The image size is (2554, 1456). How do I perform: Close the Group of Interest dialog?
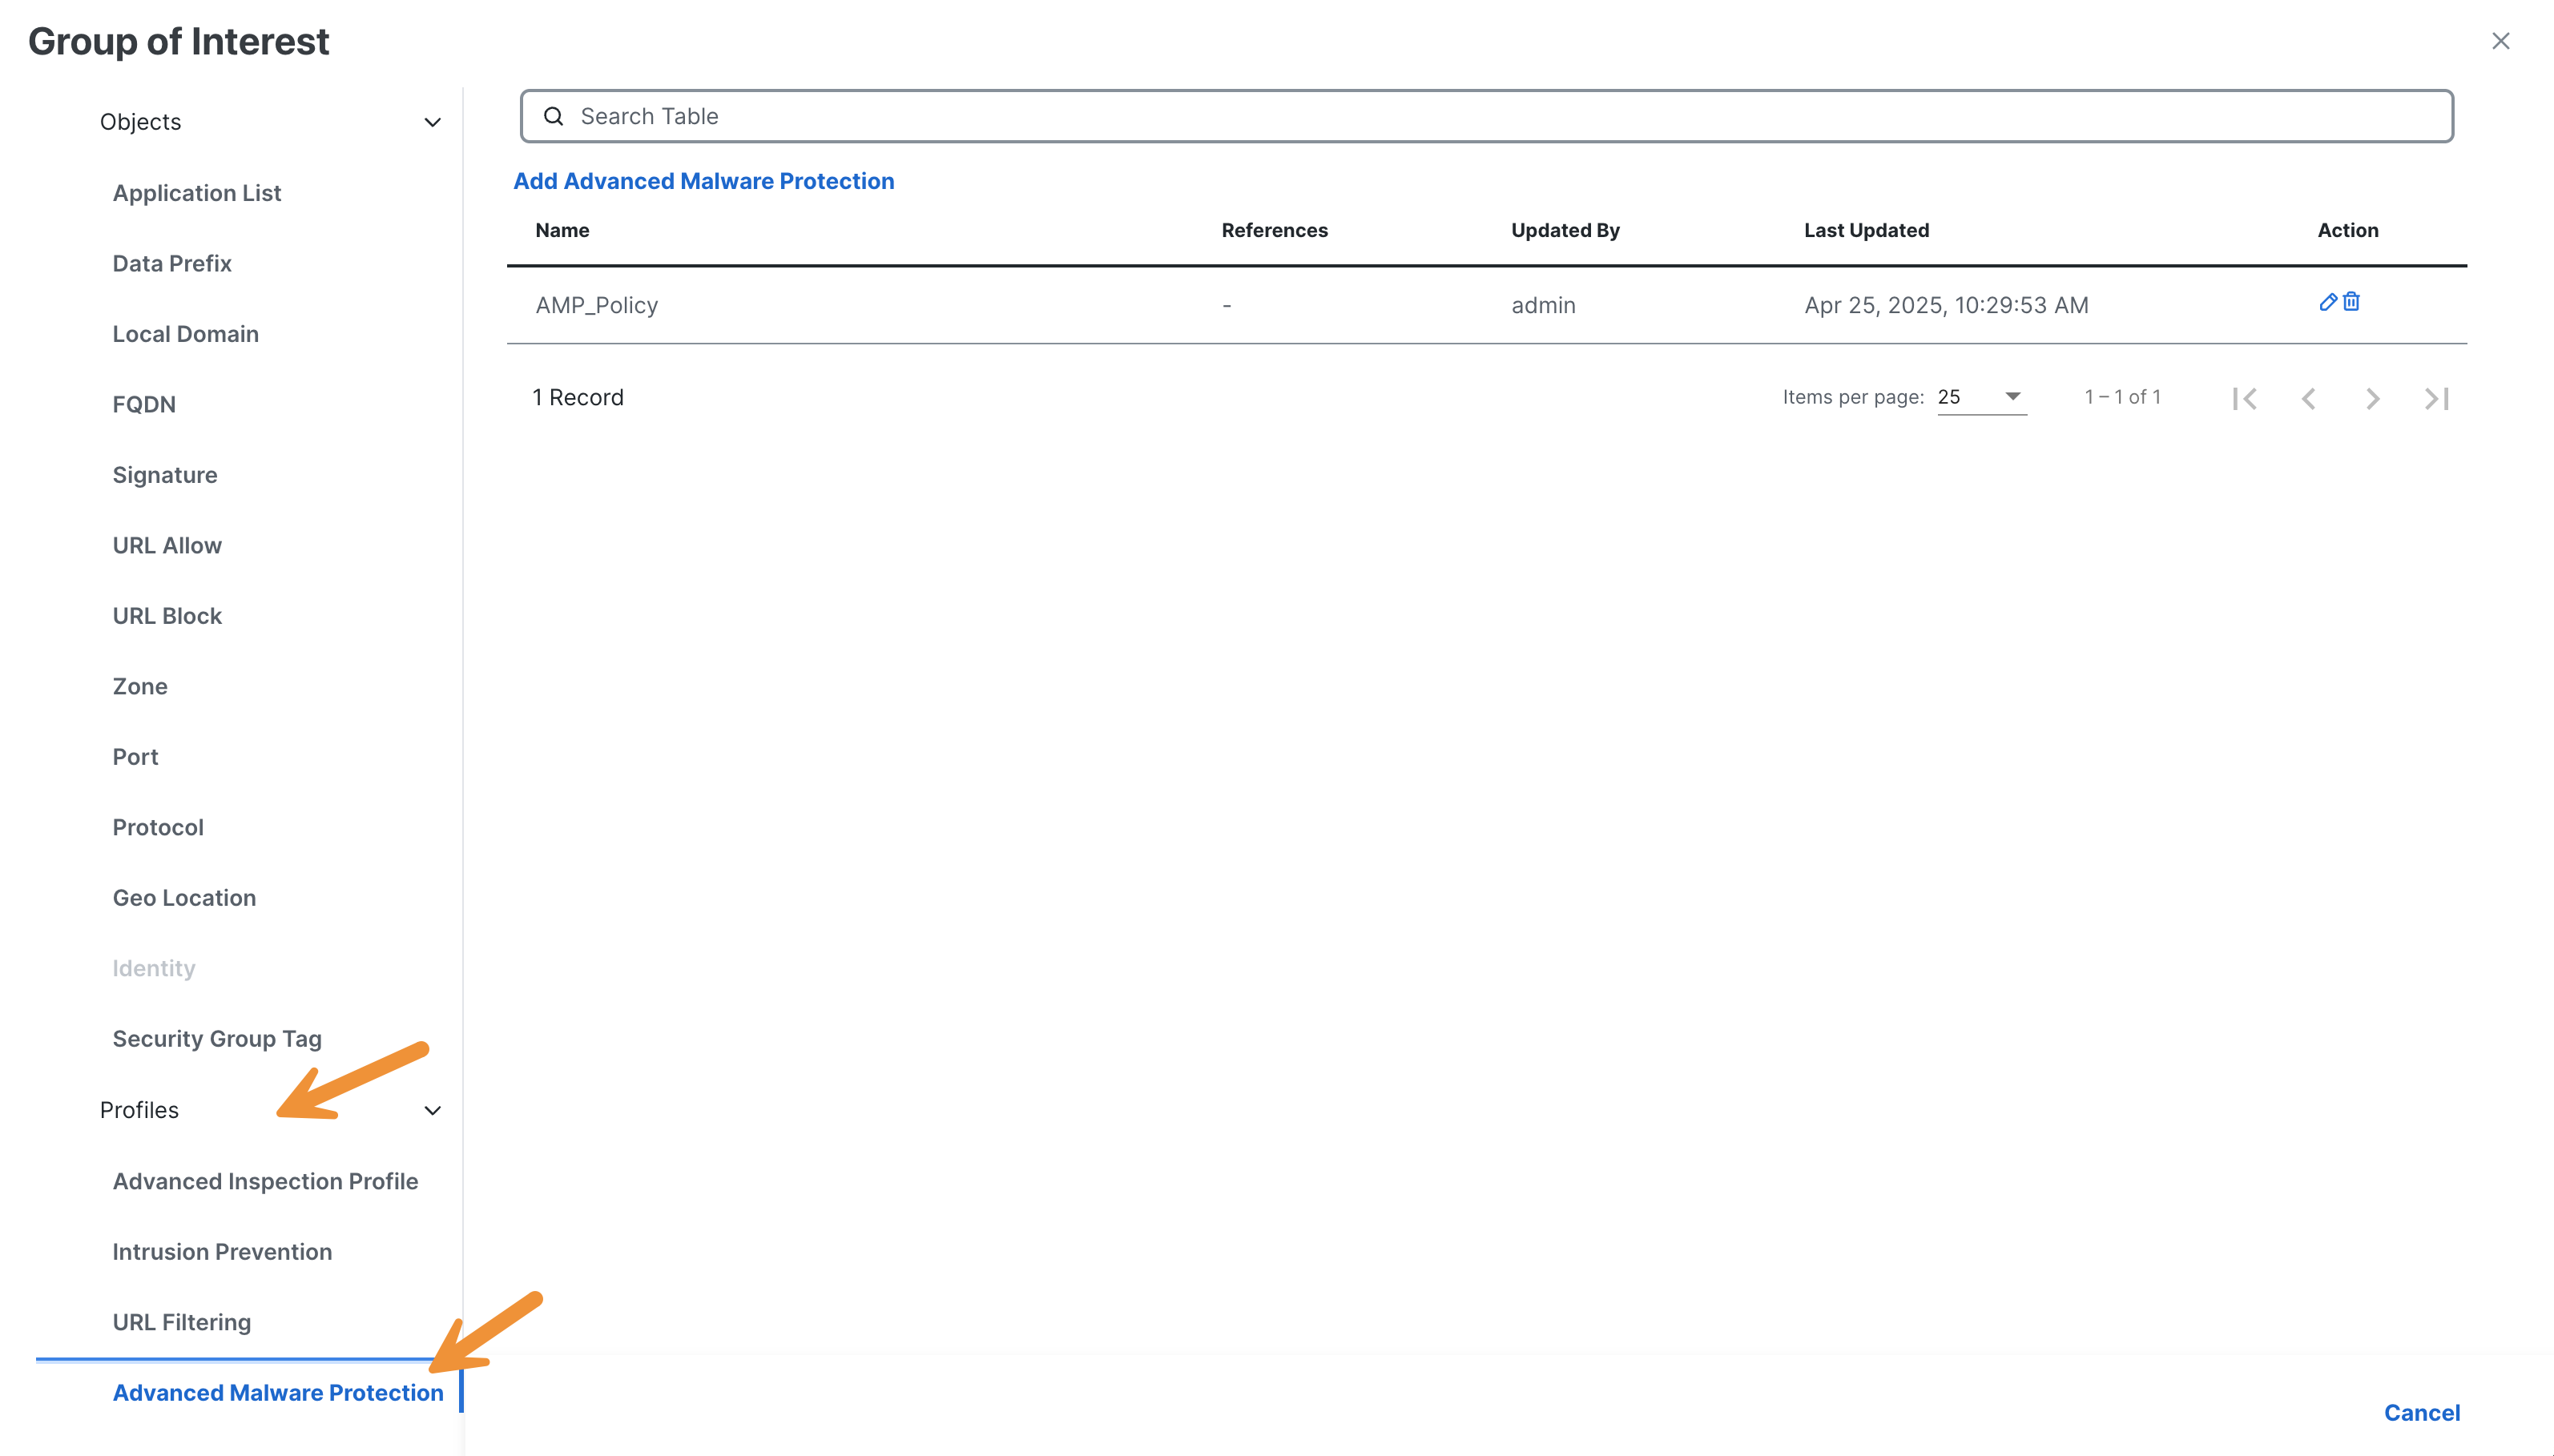[x=2500, y=41]
